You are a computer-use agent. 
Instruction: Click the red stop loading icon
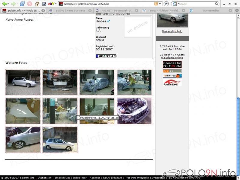30,4
